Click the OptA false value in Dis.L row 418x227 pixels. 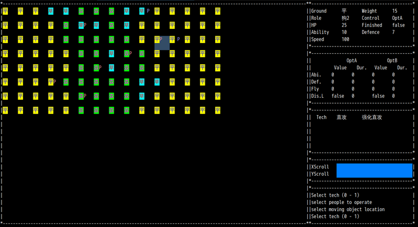click(338, 96)
